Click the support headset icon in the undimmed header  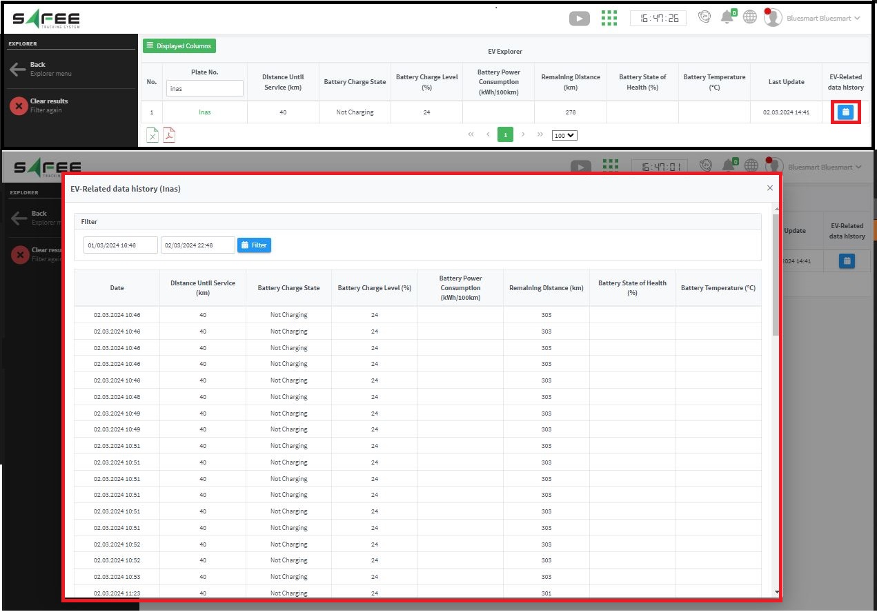(704, 17)
